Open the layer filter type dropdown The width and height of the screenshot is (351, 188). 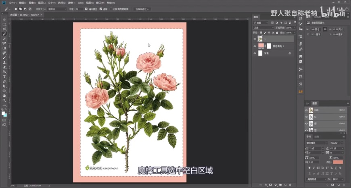(261, 23)
